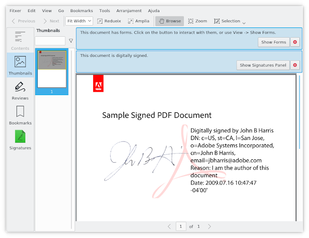Click 'Digitally signed by John B Harris' text
The height and width of the screenshot is (238, 309).
coord(232,131)
